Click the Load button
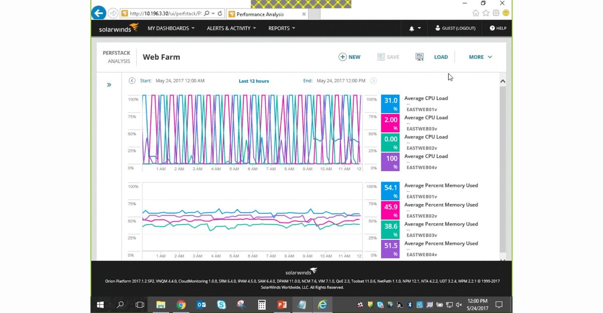The image size is (603, 313). pyautogui.click(x=441, y=57)
